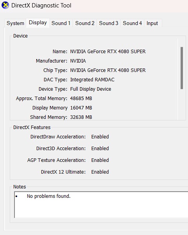Click the Notes text box
Viewport: 188px width, 235px height.
tap(101, 205)
